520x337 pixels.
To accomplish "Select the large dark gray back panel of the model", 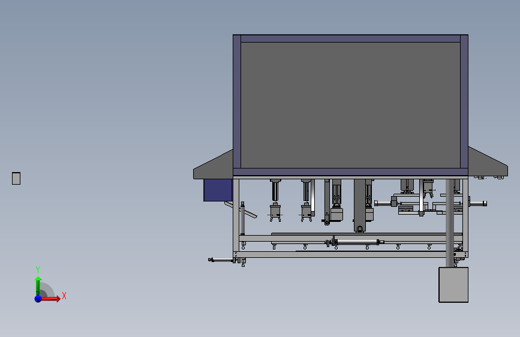I will [350, 105].
